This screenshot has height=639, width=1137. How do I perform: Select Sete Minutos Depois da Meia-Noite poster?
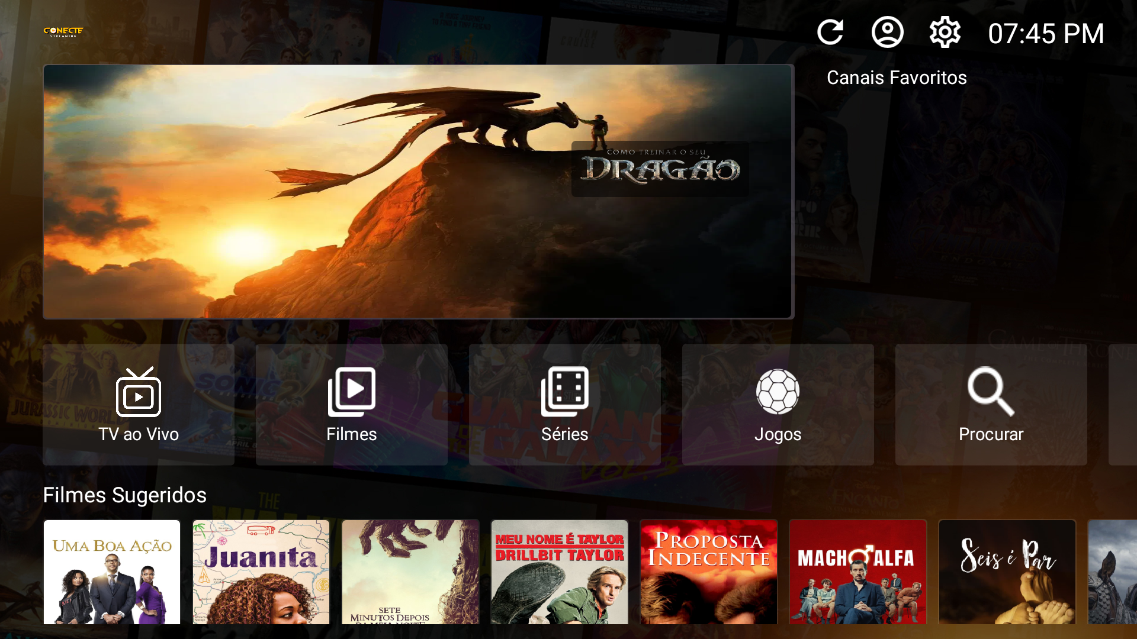tap(410, 572)
